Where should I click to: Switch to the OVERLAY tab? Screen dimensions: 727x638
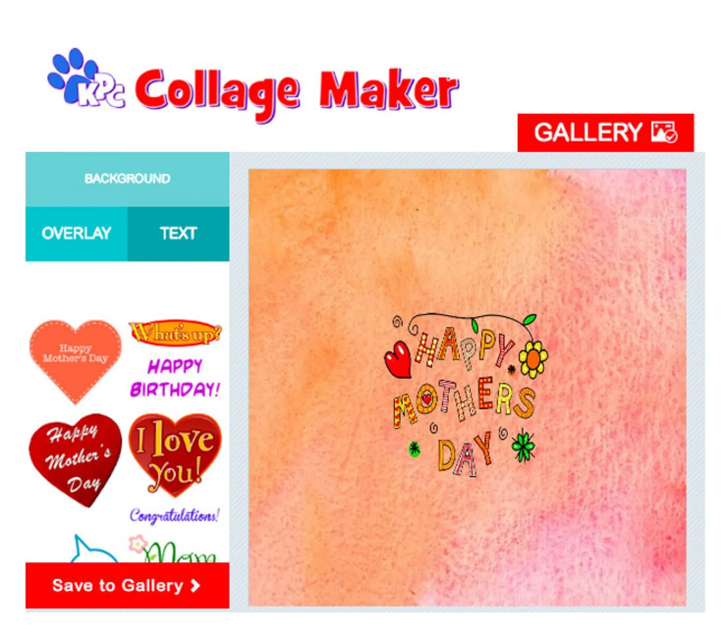pos(77,234)
